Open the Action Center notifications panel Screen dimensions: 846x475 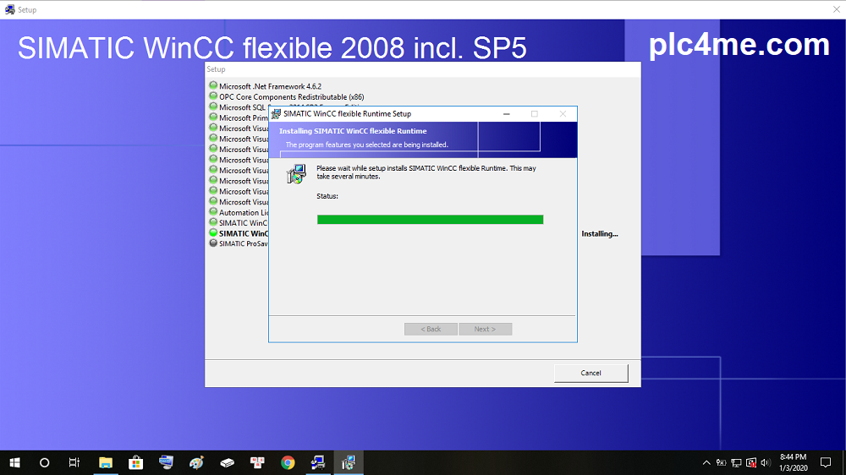(x=826, y=462)
